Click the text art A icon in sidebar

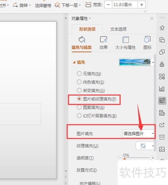pyautogui.click(x=162, y=64)
